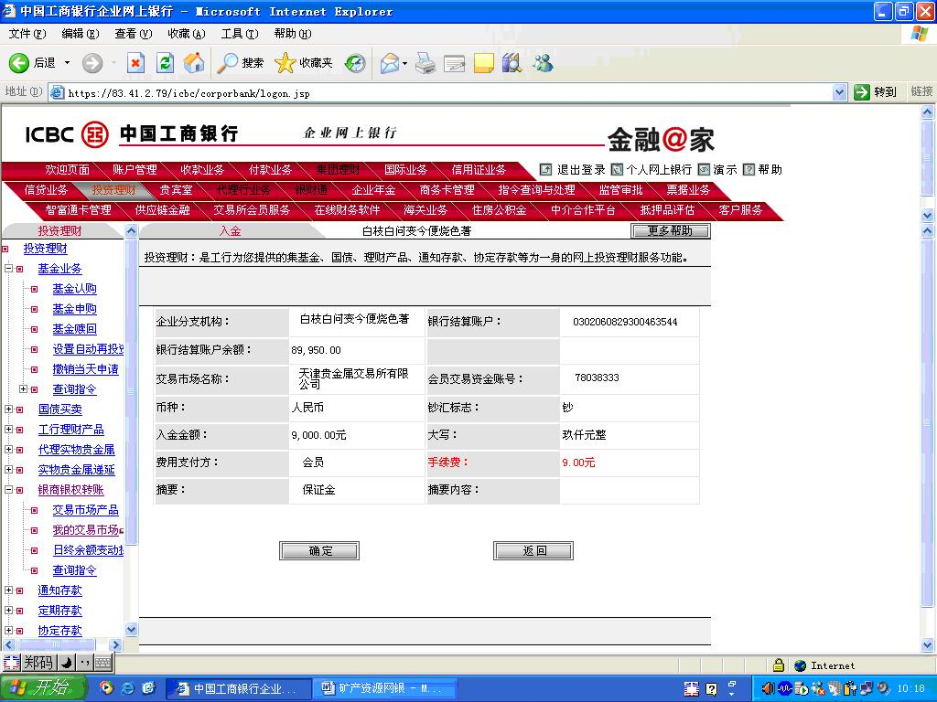Expand the 查询指令 node under 基金业务
937x702 pixels.
[x=23, y=389]
